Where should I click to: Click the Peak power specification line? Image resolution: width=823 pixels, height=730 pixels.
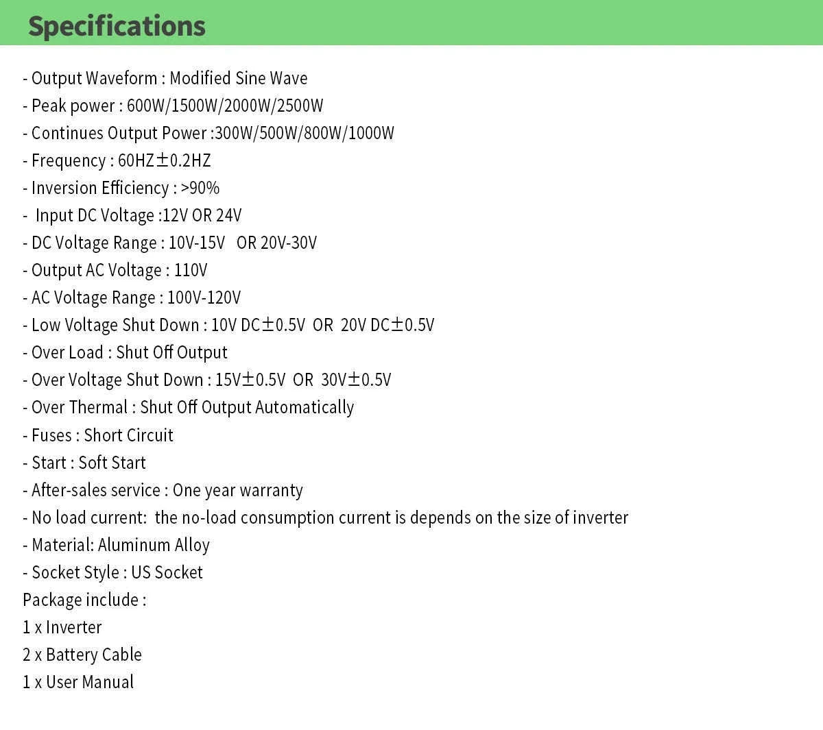tap(173, 106)
